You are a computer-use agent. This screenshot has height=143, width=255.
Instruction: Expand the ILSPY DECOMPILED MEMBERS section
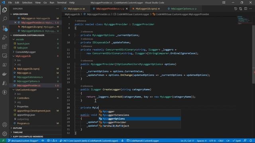click(35, 137)
